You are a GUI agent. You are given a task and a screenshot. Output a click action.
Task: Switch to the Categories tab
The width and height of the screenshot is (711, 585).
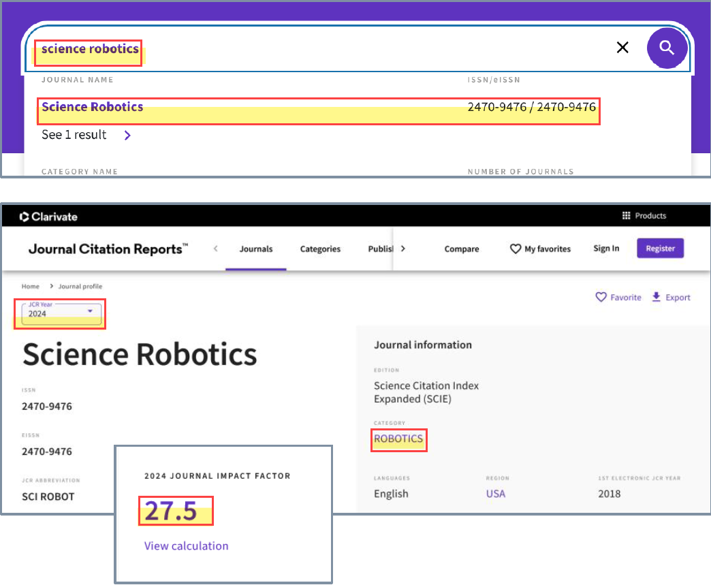pos(320,249)
